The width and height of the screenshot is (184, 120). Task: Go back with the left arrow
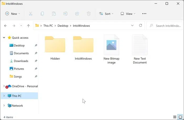coord(6,26)
